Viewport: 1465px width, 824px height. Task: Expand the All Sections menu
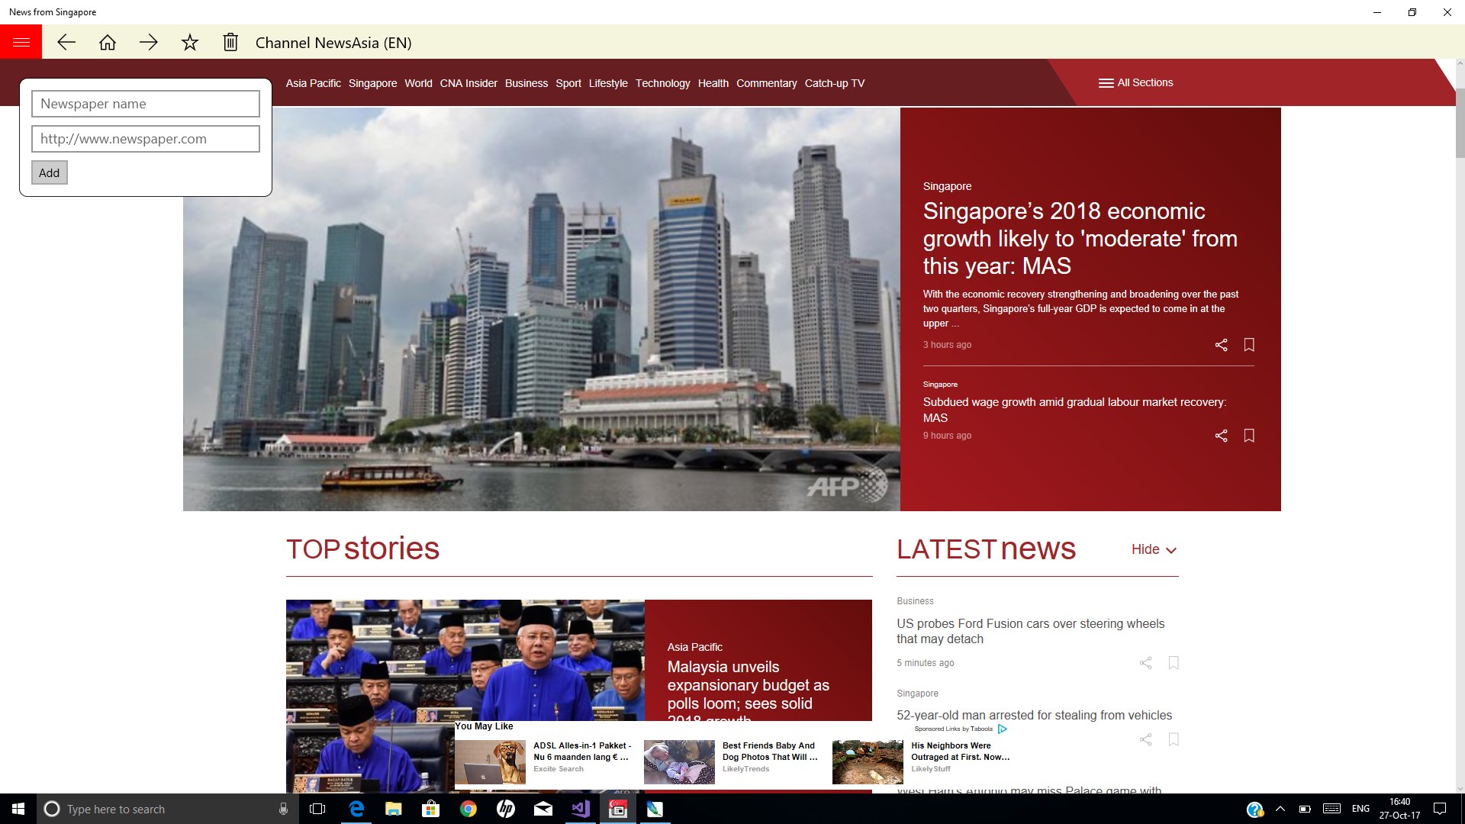pyautogui.click(x=1135, y=82)
